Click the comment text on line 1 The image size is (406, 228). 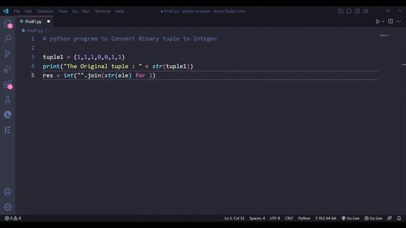coord(130,39)
